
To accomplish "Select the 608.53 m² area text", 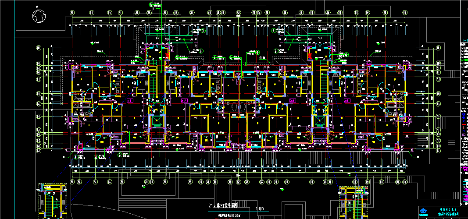I will tap(230, 215).
